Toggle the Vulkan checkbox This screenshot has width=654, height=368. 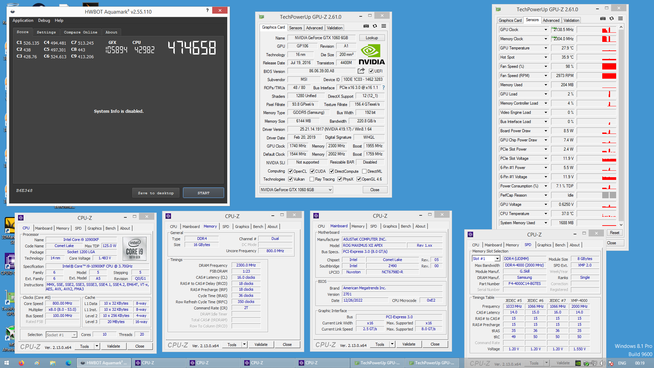pos(290,179)
